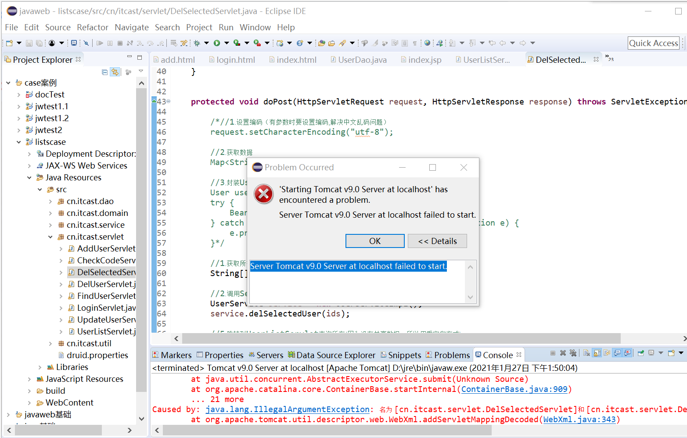The image size is (687, 438).
Task: Toggle Block Selection Mode icon
Action: click(405, 43)
